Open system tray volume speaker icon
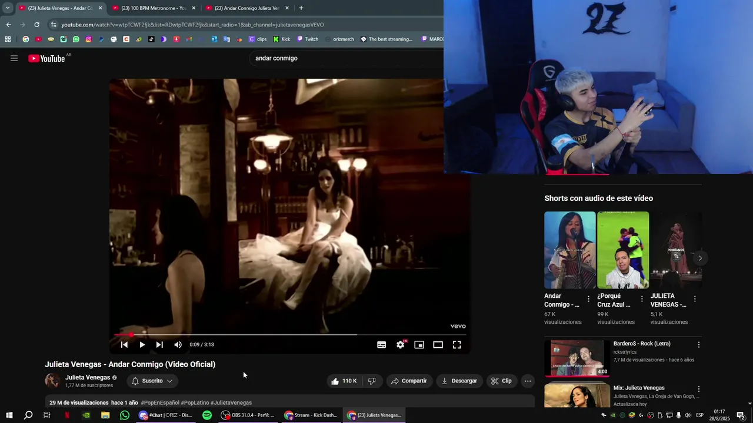 point(688,415)
